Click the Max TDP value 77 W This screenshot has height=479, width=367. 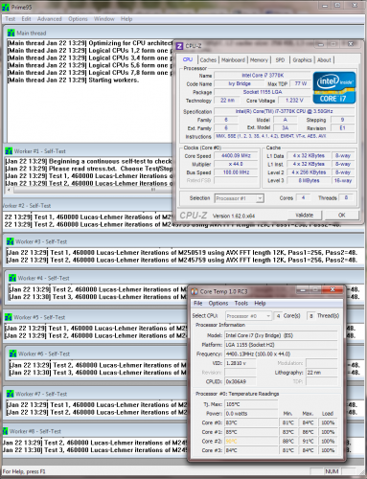coord(300,83)
